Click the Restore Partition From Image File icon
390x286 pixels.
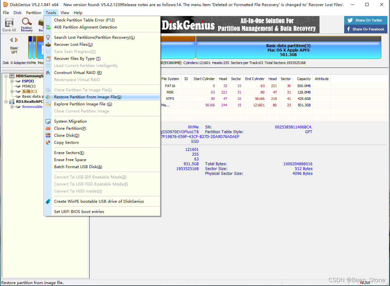[x=48, y=97]
